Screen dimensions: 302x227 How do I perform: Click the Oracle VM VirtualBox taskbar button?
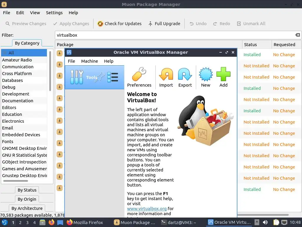(229, 222)
